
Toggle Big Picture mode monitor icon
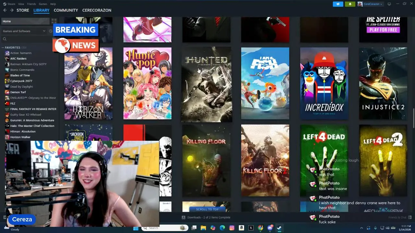(x=389, y=4)
